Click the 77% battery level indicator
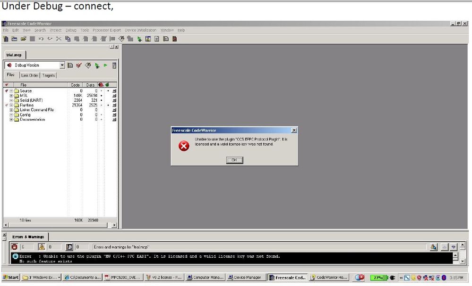This screenshot has height=286, width=472. point(378,278)
